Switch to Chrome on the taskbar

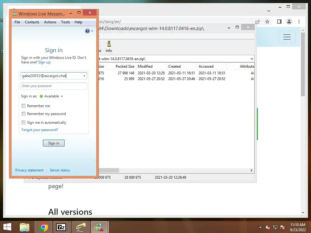pos(43,227)
